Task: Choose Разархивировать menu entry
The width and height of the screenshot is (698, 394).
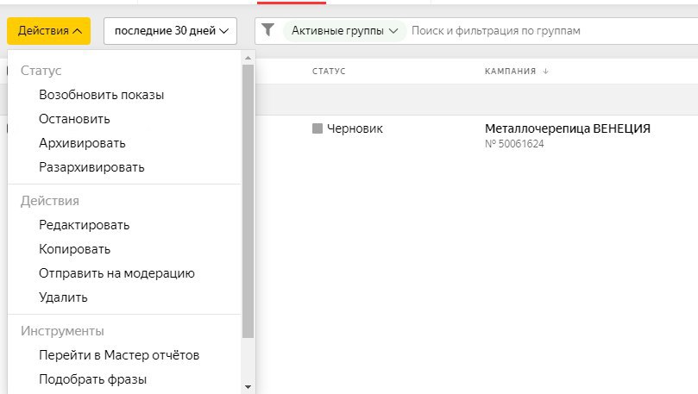Action: point(91,167)
